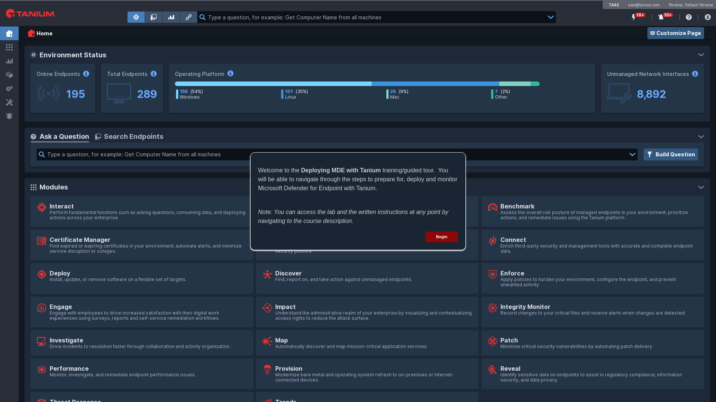Click the Operating Platform Windows bar segment

pyautogui.click(x=273, y=84)
